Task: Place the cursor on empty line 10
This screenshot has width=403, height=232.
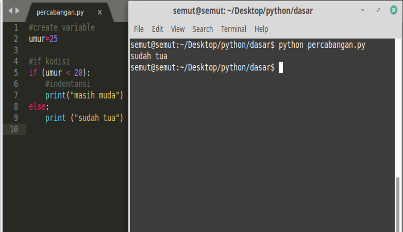Action: coord(64,129)
